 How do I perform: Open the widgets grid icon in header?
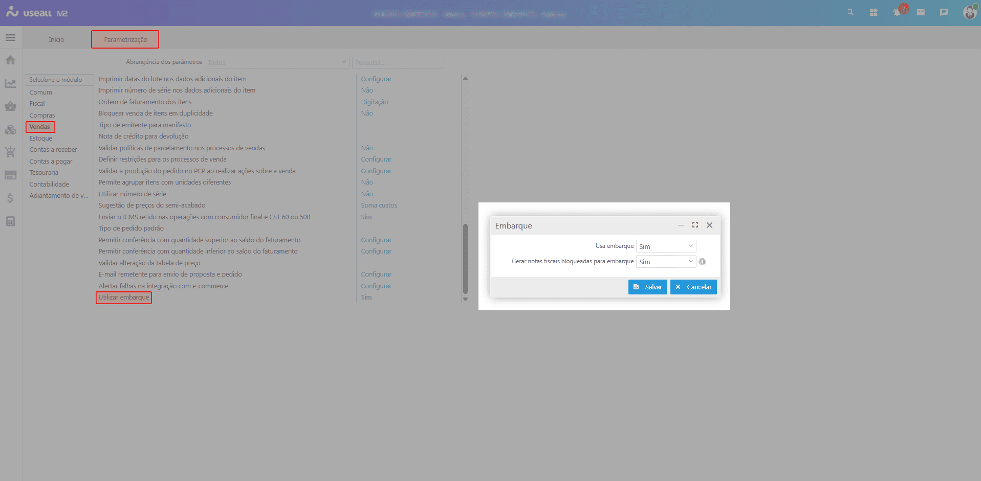tap(874, 12)
